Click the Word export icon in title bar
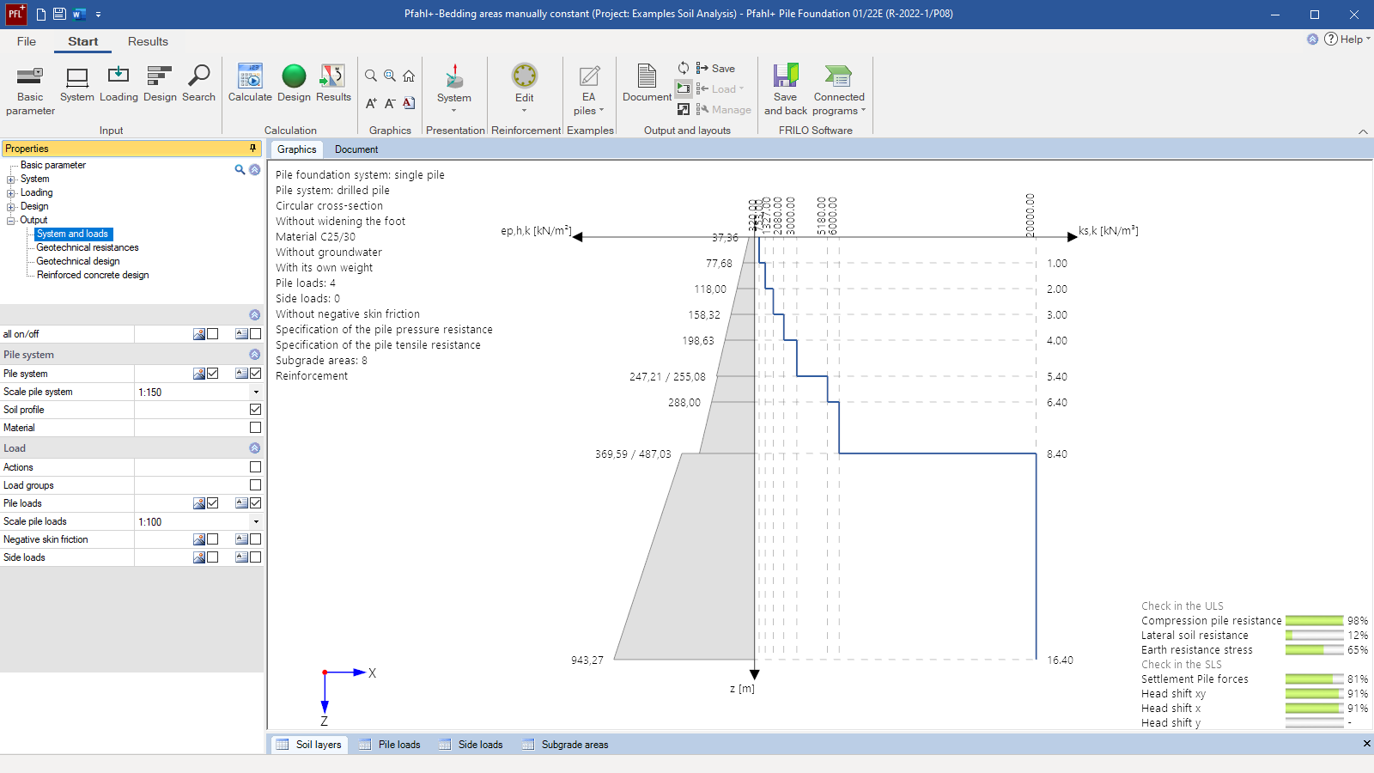Viewport: 1374px width, 773px height. tap(79, 14)
